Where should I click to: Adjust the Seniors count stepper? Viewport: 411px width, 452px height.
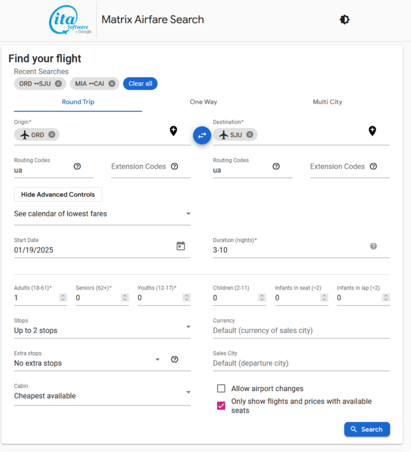point(125,297)
